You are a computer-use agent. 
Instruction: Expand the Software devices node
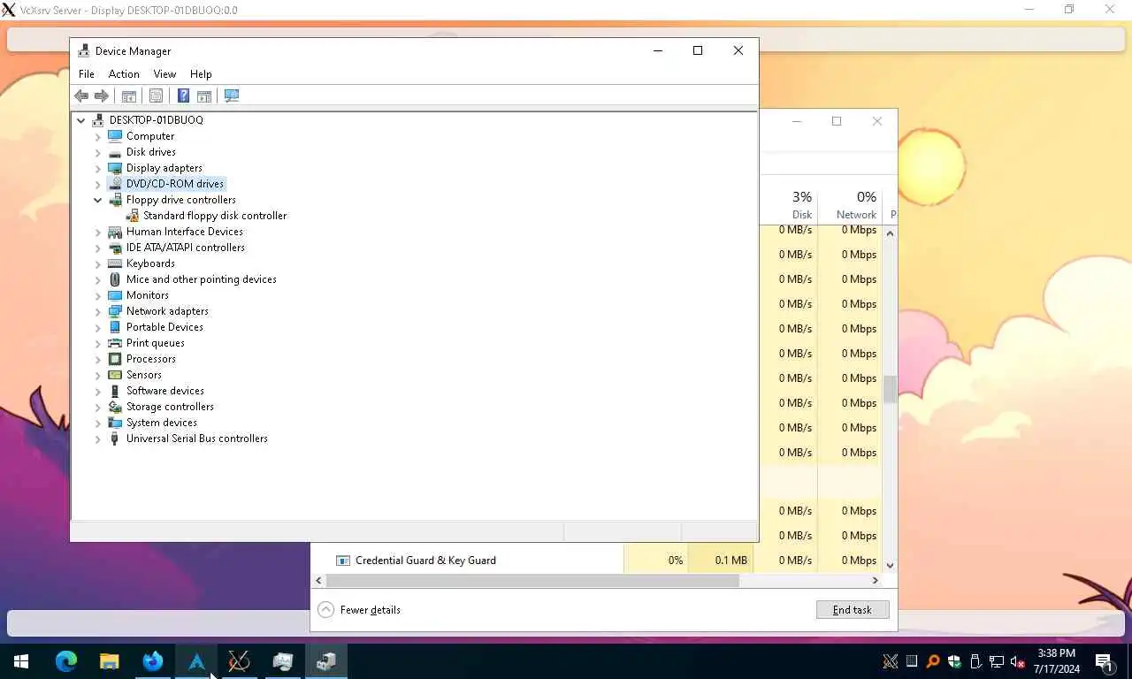pos(98,391)
